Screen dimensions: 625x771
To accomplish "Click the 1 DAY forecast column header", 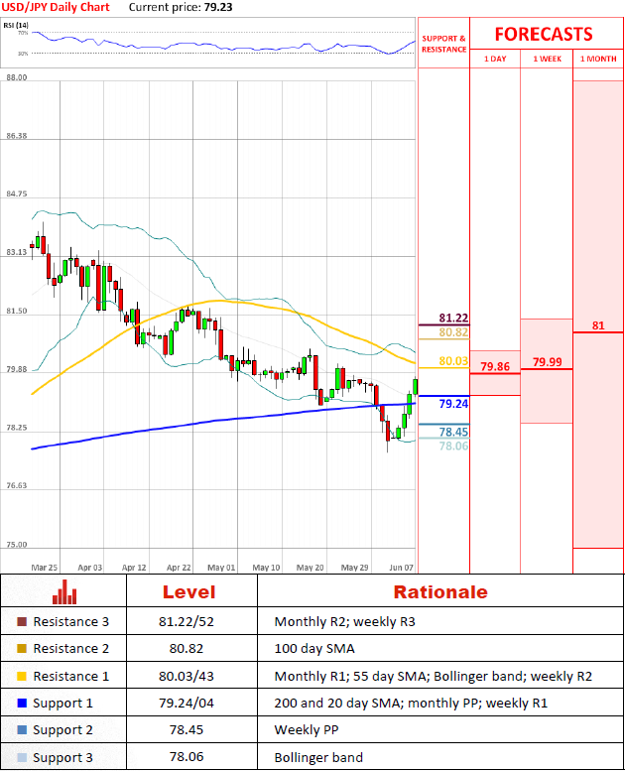I will (495, 59).
